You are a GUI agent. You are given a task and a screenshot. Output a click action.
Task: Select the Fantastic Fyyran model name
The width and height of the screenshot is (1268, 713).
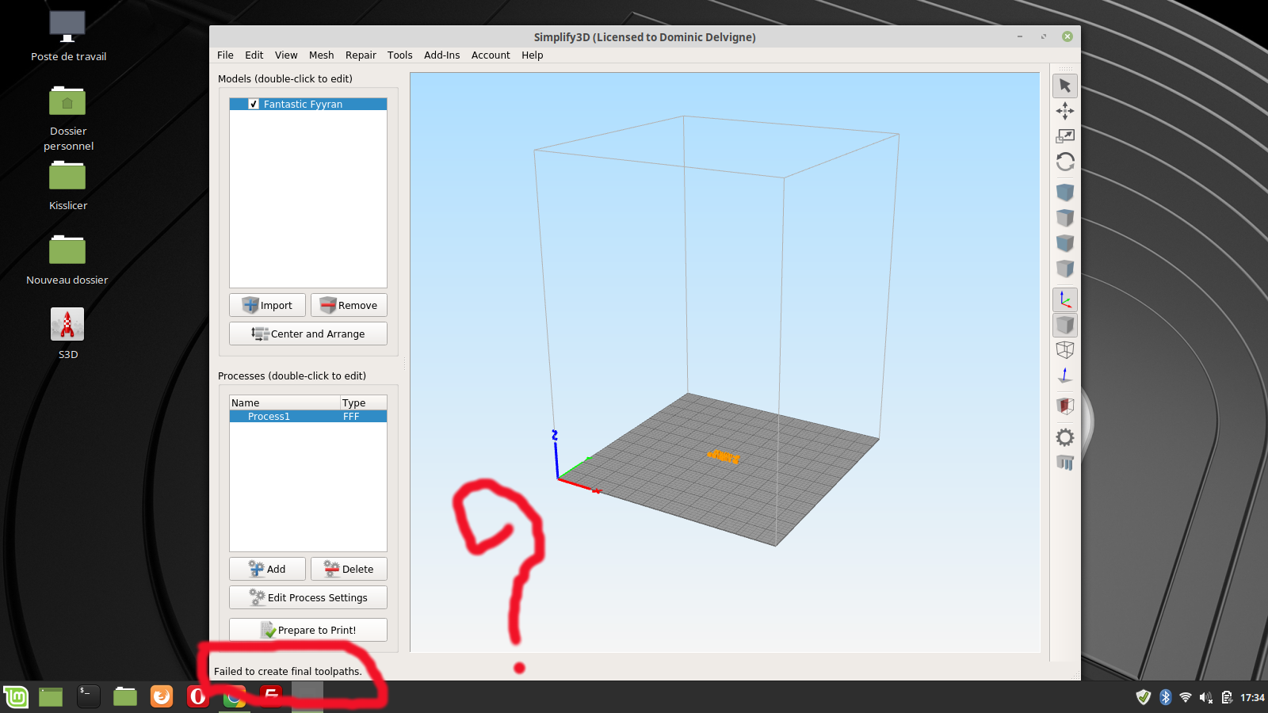(x=303, y=104)
